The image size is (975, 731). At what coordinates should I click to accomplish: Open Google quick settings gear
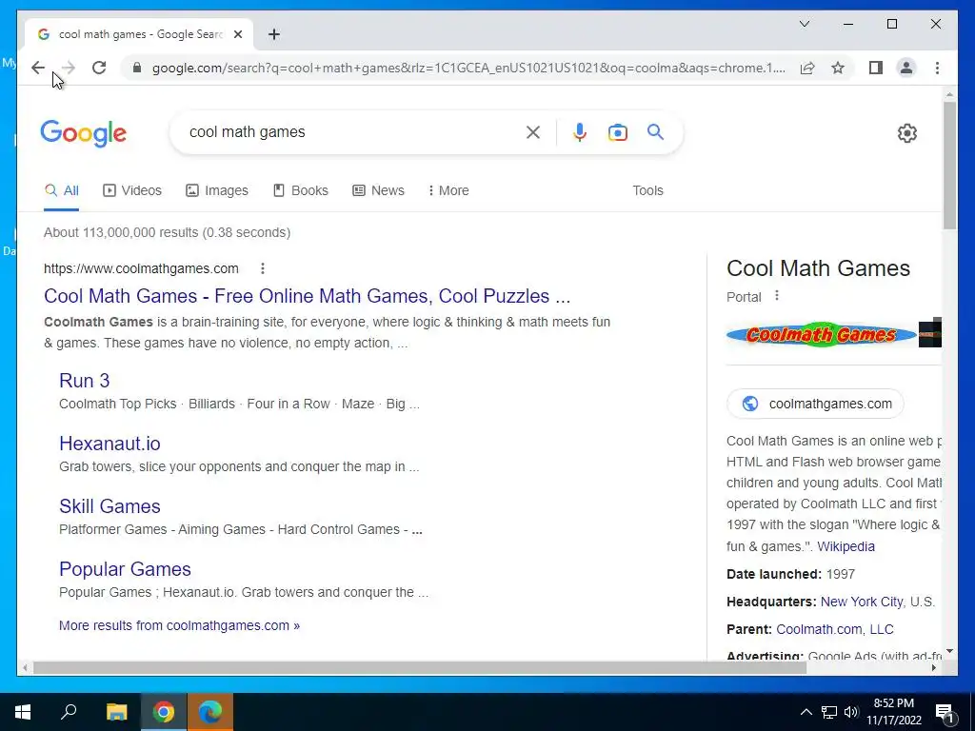(907, 133)
